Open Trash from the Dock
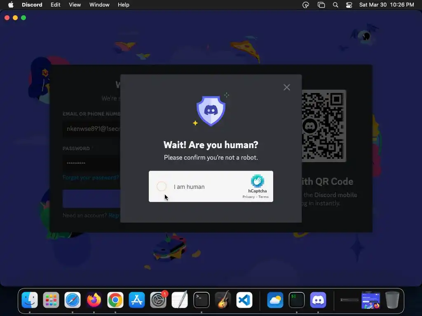This screenshot has height=316, width=422. coord(392,300)
